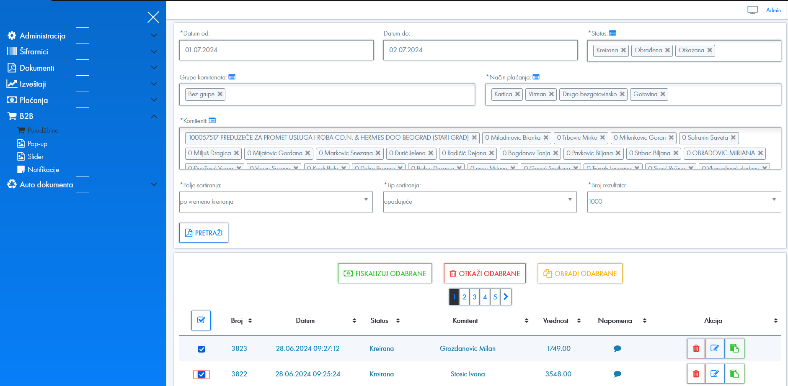This screenshot has width=788, height=386.
Task: Sort table by Napomena column
Action: 645,321
